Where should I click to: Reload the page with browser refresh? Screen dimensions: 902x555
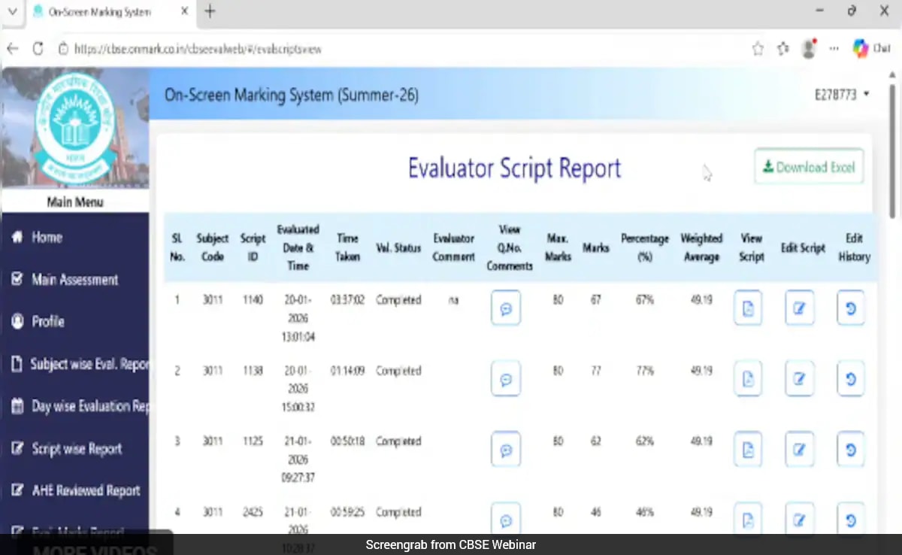pyautogui.click(x=38, y=49)
